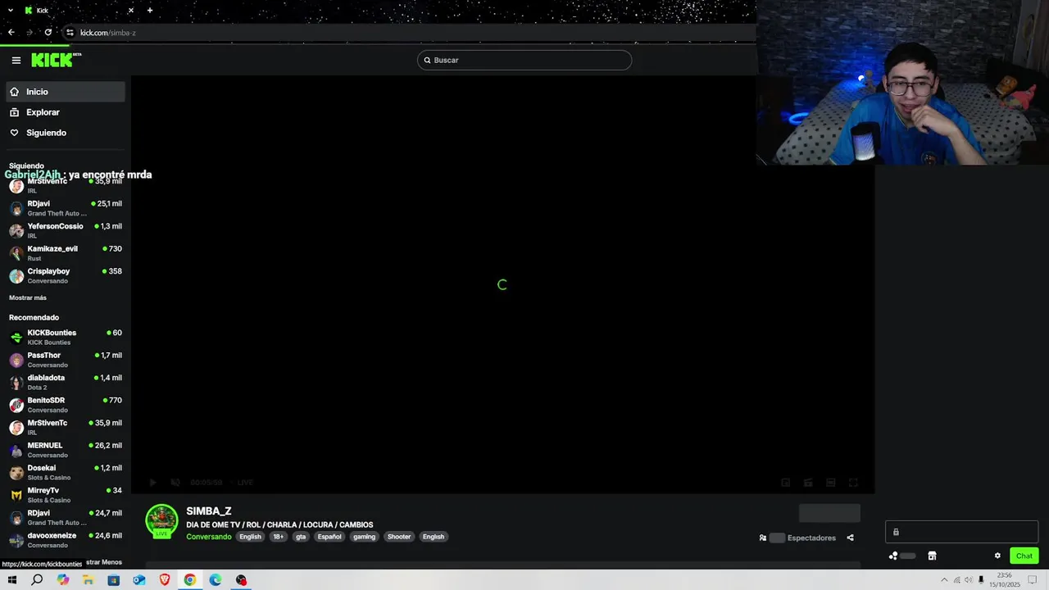Open Kamikaze_evil followed channel

click(66, 253)
